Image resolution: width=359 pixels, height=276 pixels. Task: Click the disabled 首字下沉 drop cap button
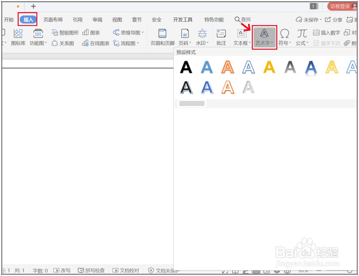coord(326,43)
